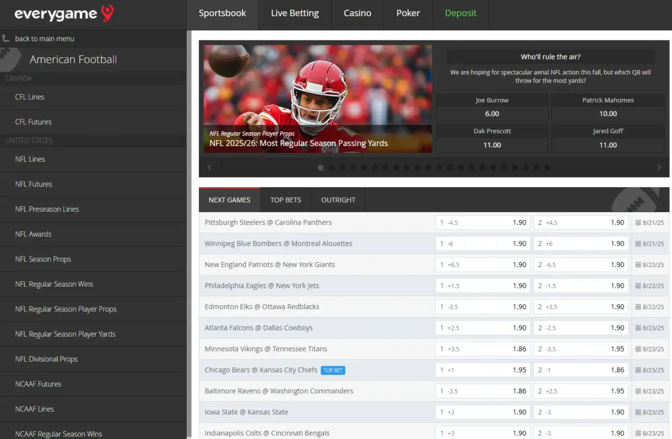Screen dimensions: 672x439
Task: Open NFL Season Props
Action: pos(93,259)
